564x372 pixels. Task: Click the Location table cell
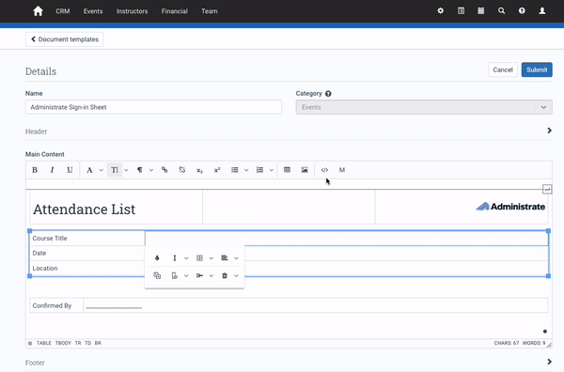pyautogui.click(x=87, y=268)
